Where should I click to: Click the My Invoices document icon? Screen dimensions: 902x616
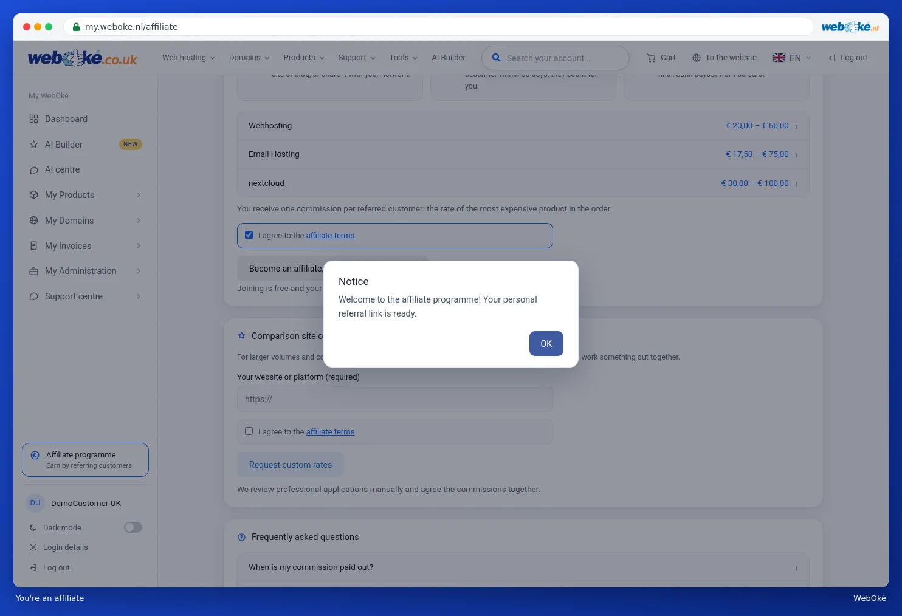point(33,246)
